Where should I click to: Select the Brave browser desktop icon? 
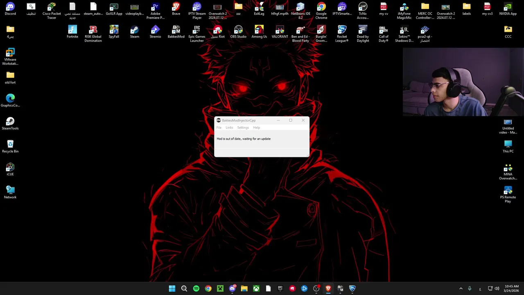click(176, 9)
